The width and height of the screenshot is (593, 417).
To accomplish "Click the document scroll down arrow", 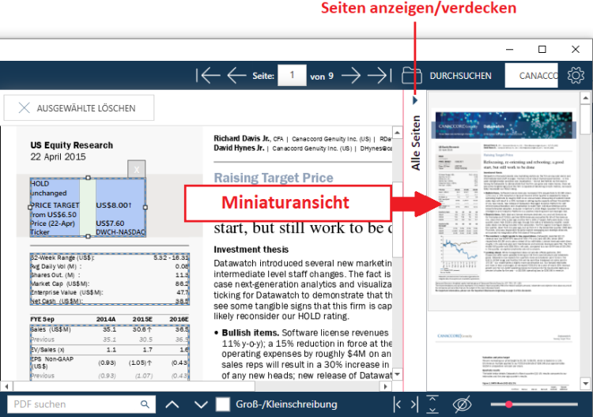I will (397, 374).
